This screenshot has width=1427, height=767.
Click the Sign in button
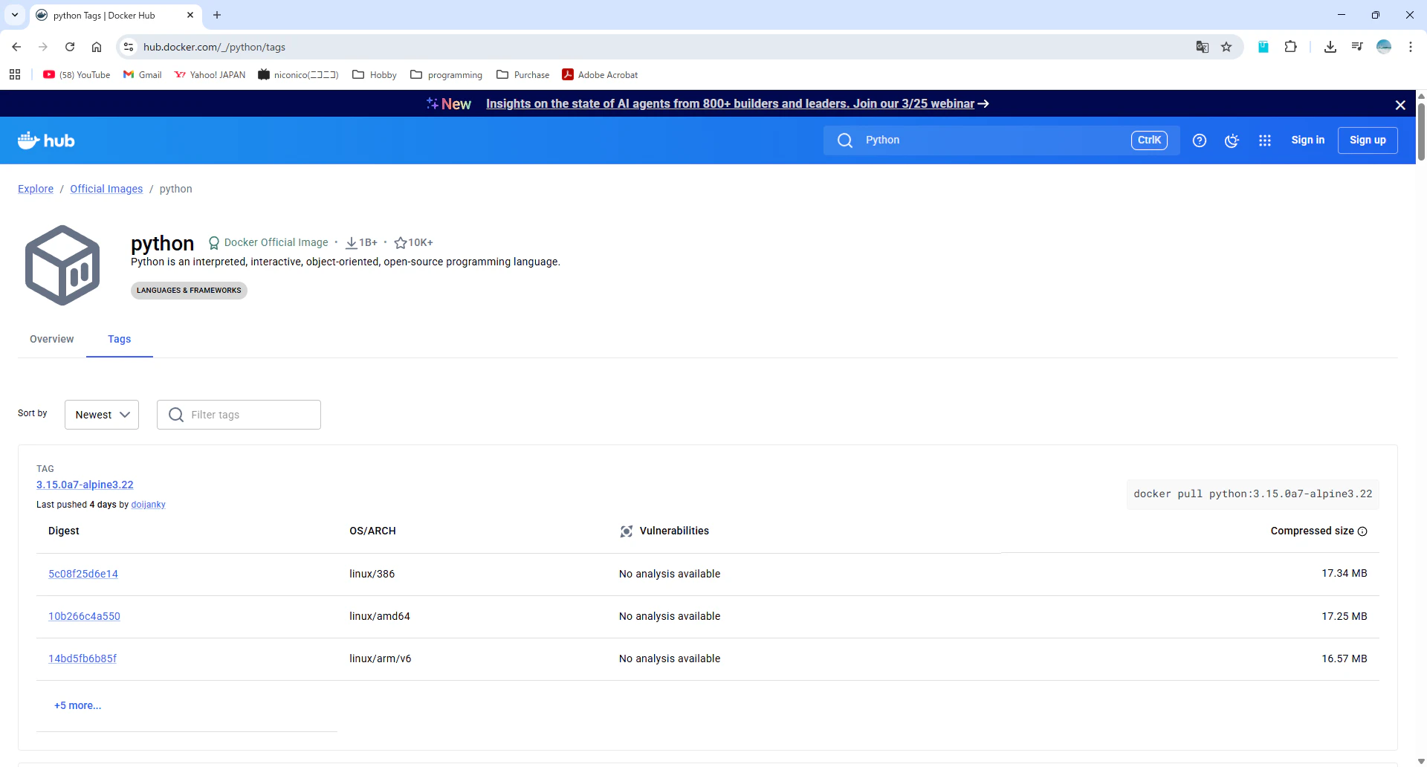tap(1308, 140)
